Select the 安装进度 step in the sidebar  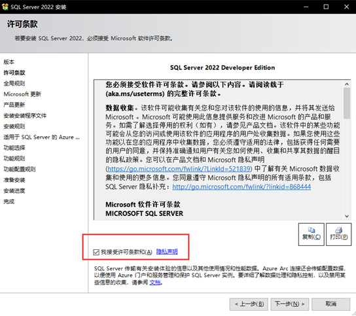14,190
